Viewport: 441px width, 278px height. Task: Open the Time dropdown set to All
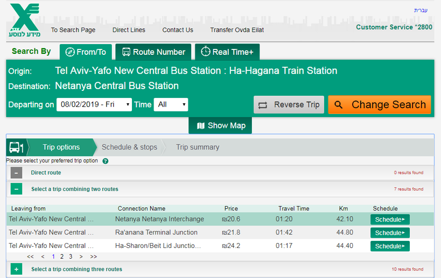[x=171, y=105]
